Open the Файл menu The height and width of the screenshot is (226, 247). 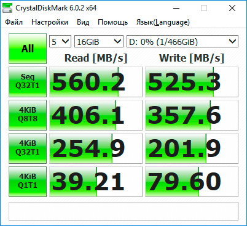click(14, 22)
